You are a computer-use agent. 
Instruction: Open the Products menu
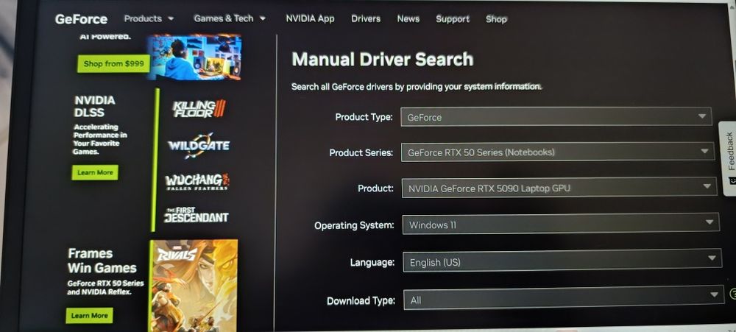[149, 19]
